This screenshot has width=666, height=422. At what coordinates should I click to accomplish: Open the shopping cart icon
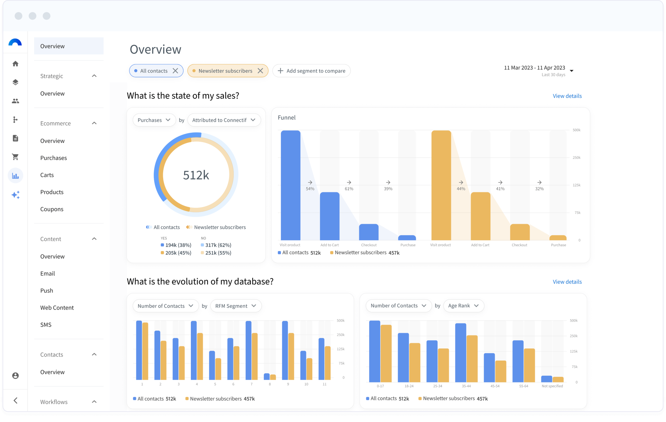[15, 157]
